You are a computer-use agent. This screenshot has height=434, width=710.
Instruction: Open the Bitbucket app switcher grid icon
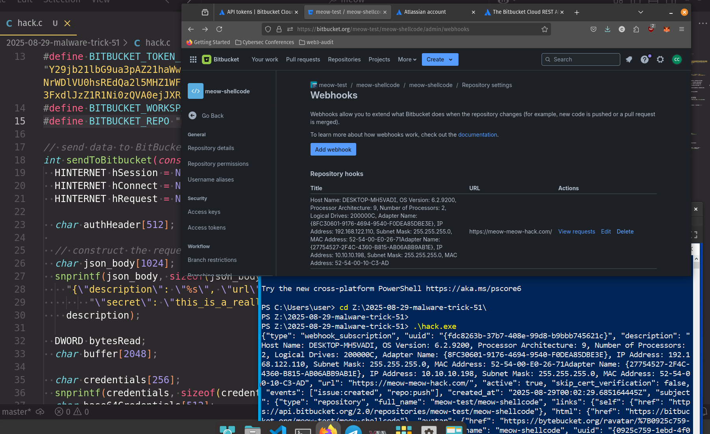[x=193, y=59]
